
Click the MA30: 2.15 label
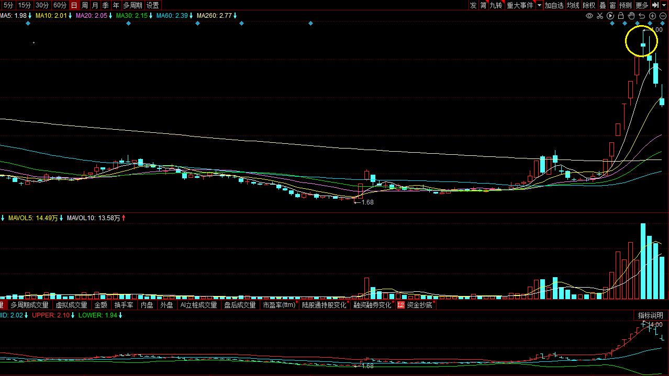(x=132, y=16)
